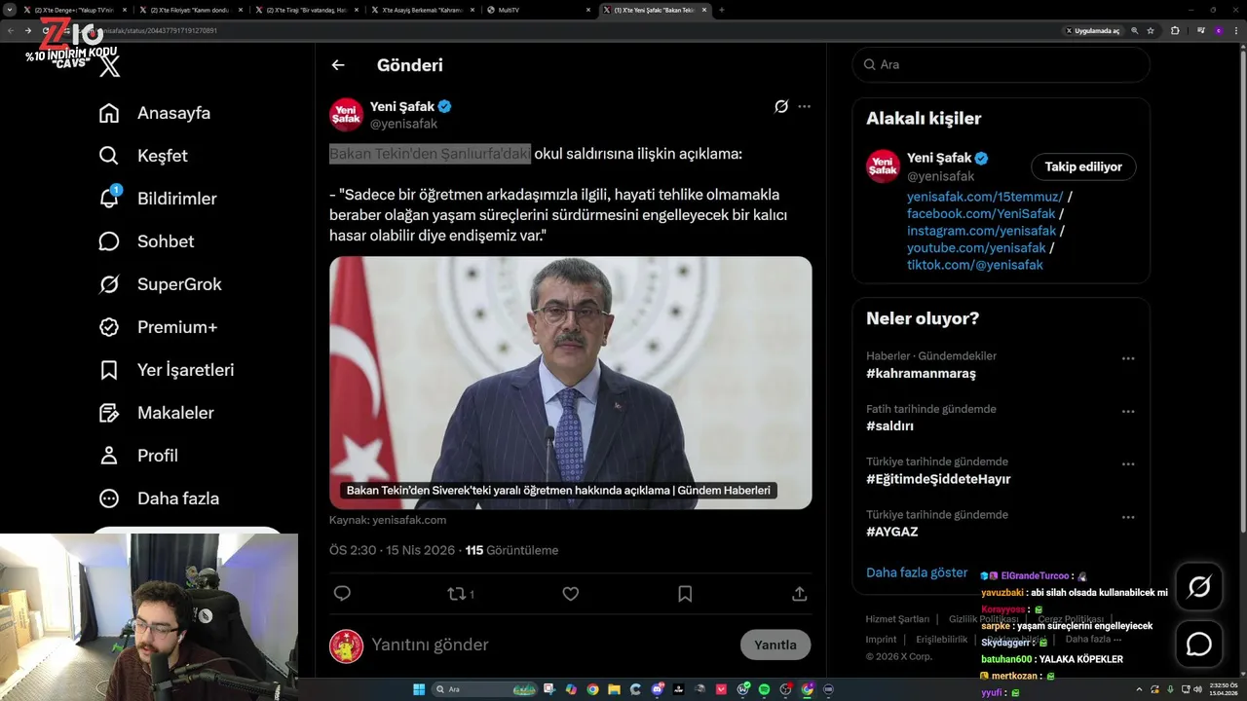Viewport: 1247px width, 701px height.
Task: Open Keşfet search page
Action: pos(143,156)
